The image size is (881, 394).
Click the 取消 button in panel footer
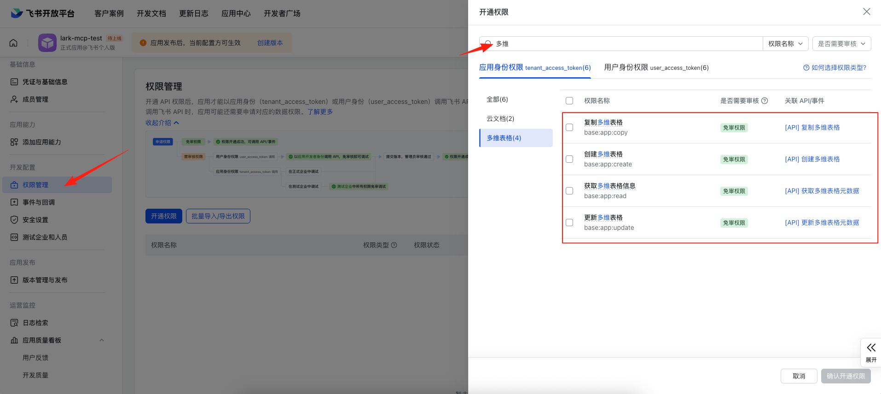[x=799, y=376]
